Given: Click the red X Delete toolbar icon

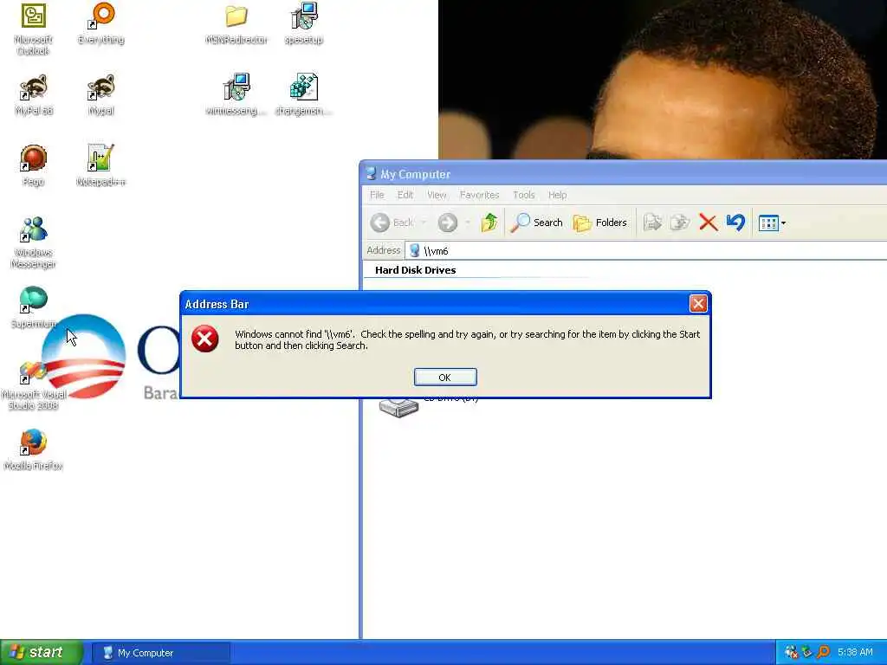Looking at the screenshot, I should (x=708, y=223).
